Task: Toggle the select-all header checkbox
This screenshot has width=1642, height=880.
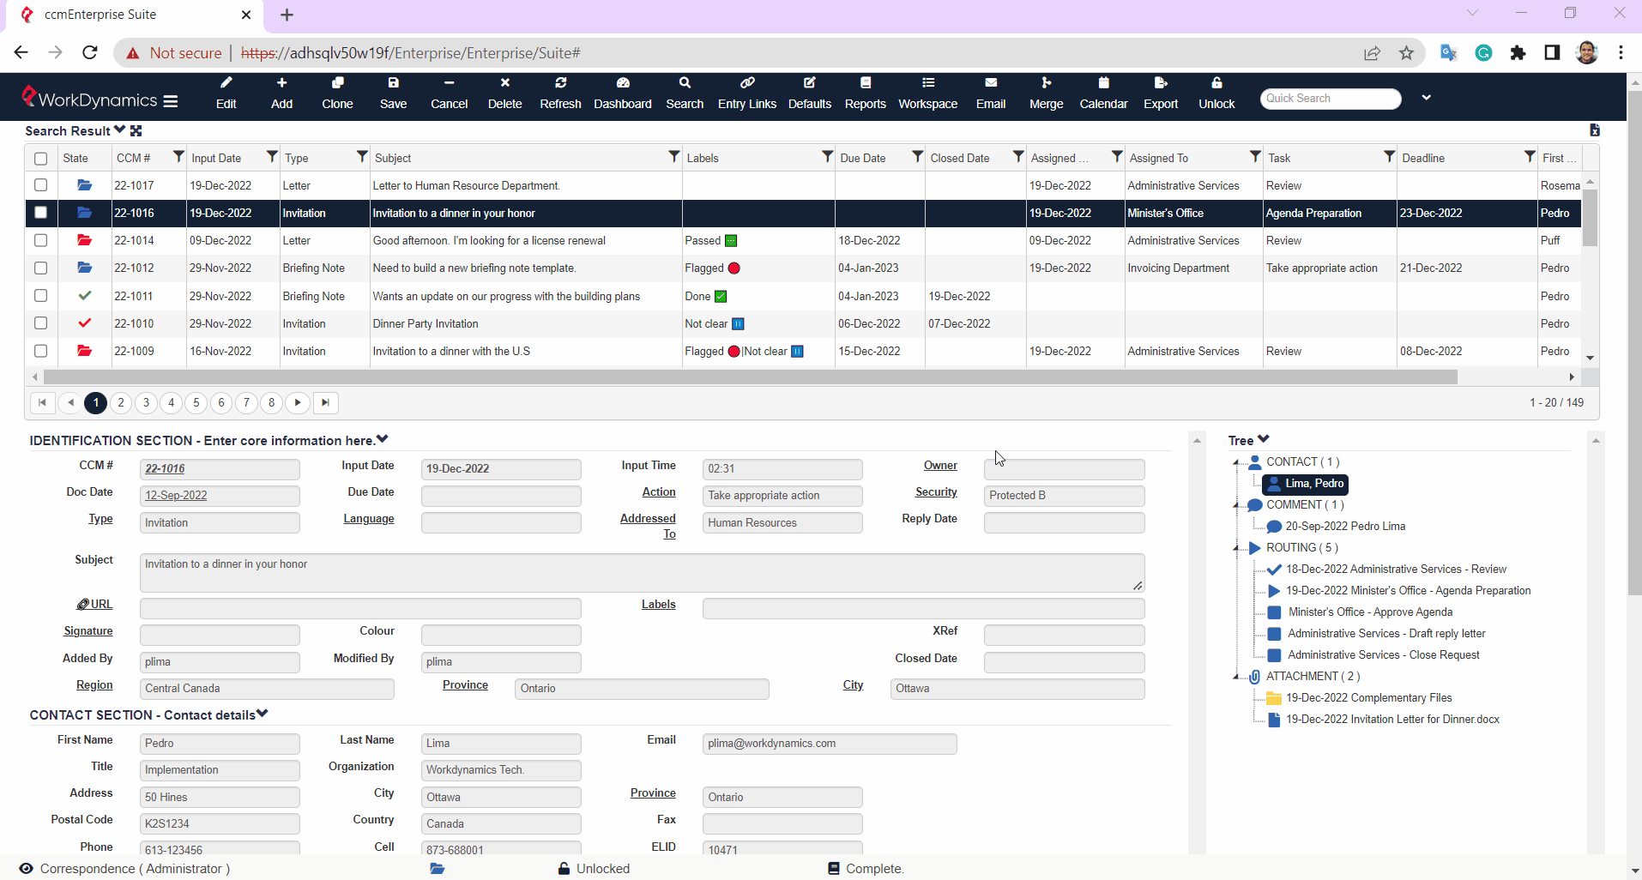Action: click(x=40, y=159)
